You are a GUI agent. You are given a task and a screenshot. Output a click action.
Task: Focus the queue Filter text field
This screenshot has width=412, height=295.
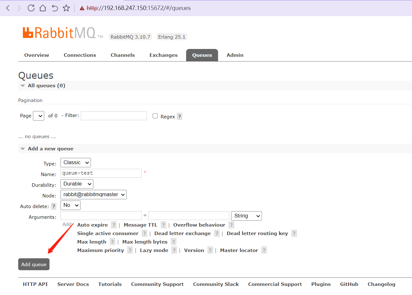[x=114, y=116]
